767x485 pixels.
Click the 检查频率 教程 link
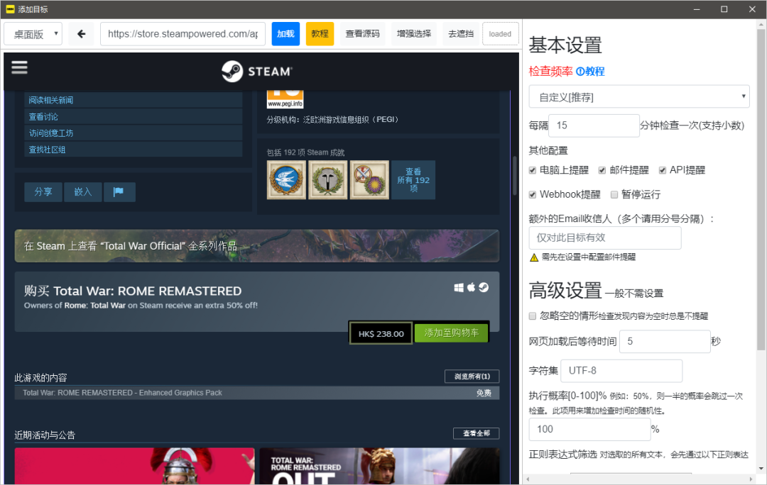pyautogui.click(x=590, y=72)
